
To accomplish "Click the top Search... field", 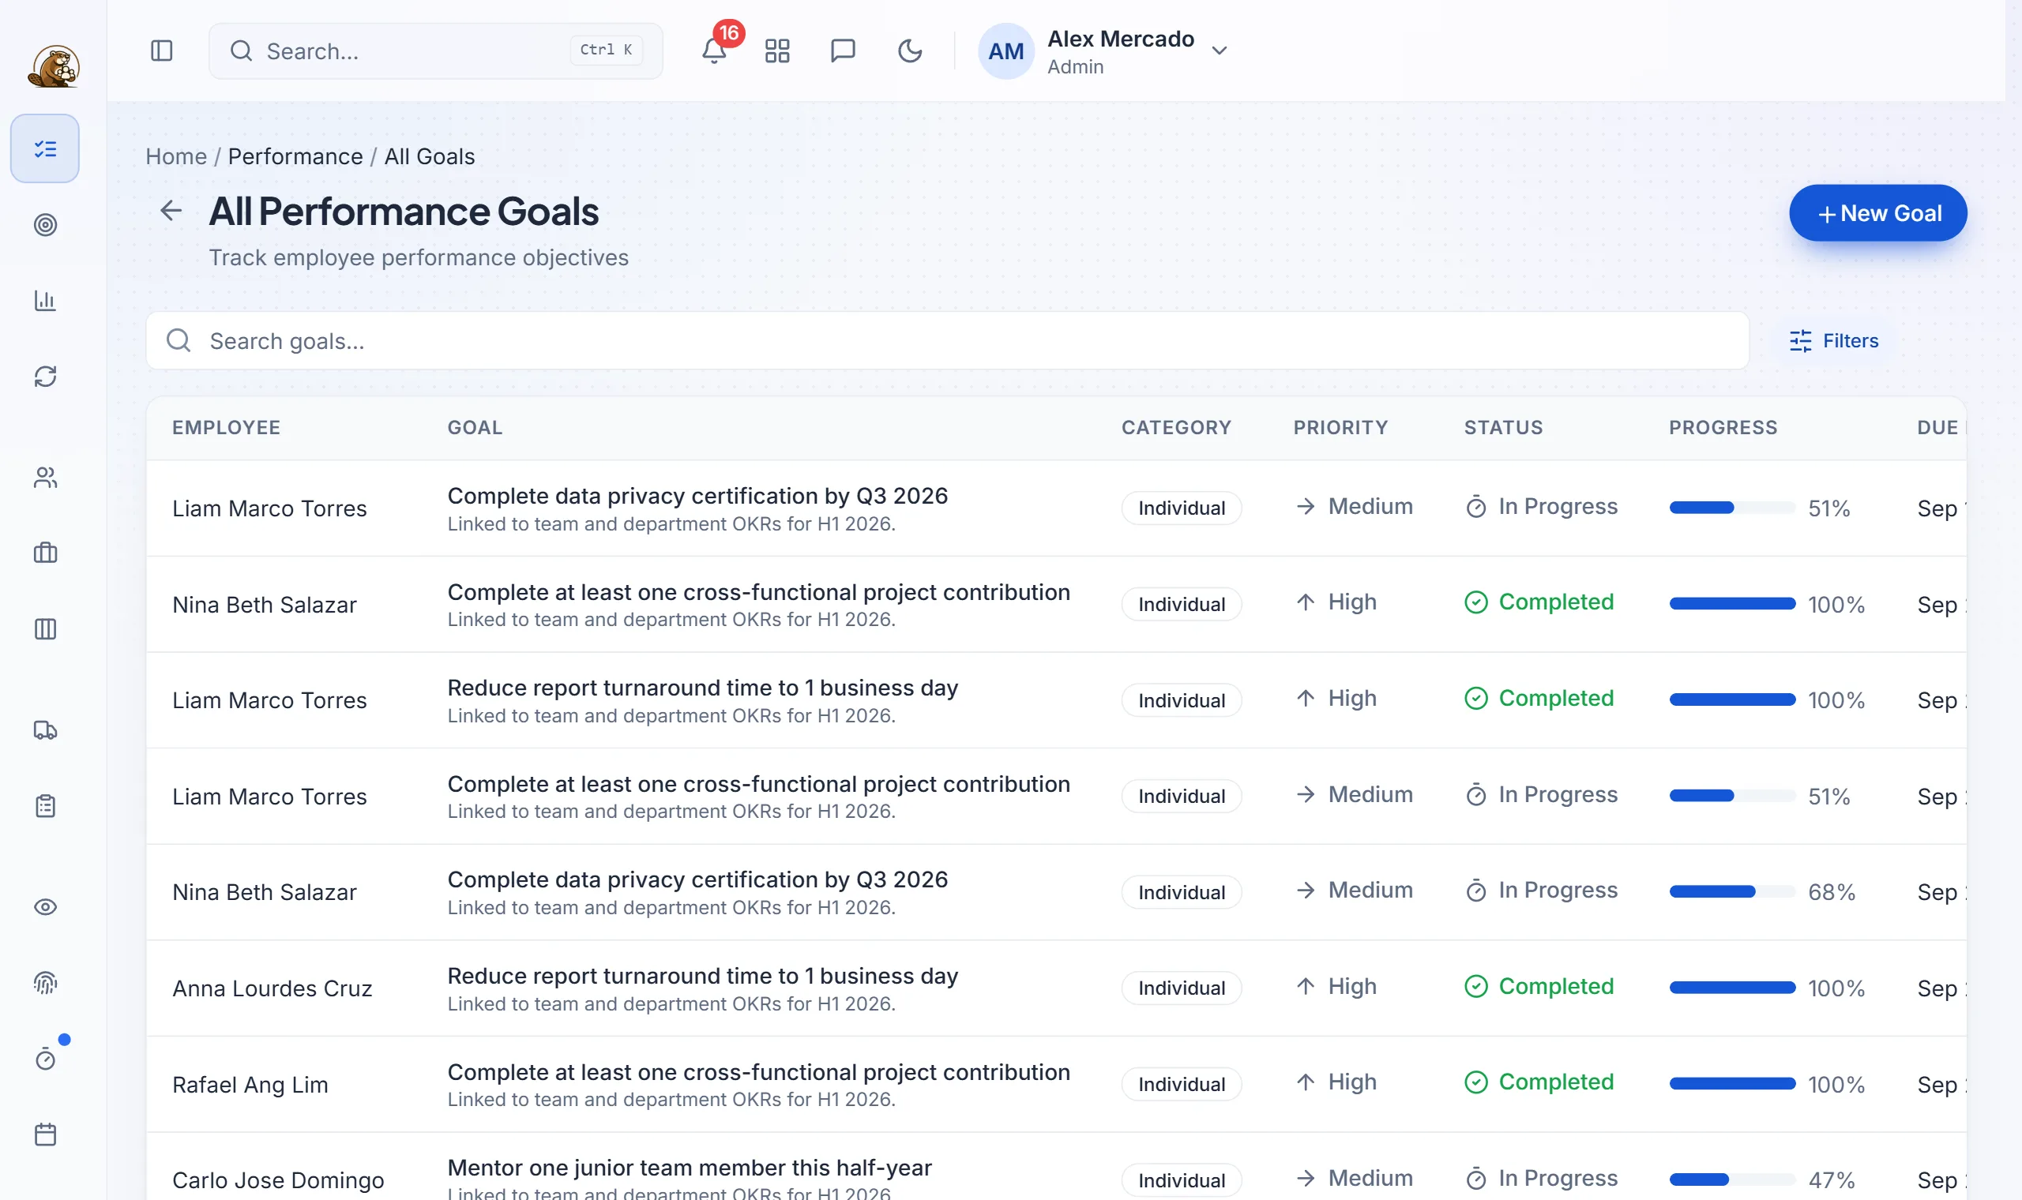I will [436, 51].
